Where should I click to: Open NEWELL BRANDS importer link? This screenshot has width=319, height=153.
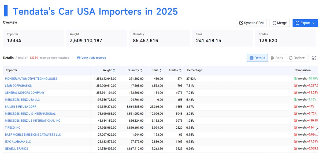(16, 148)
